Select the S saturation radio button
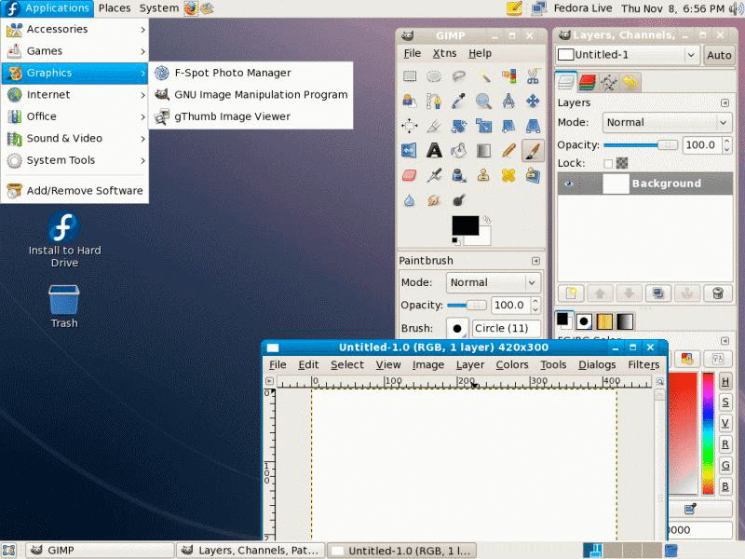This screenshot has width=745, height=559. pyautogui.click(x=725, y=402)
